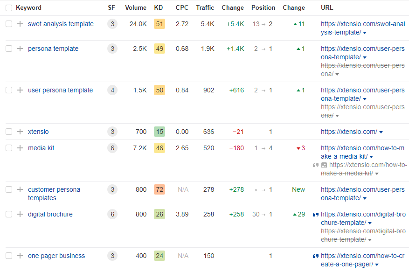Viewport: 409px width, 272px height.
Task: Click SF badge 3 for one pager business
Action: pyautogui.click(x=112, y=256)
